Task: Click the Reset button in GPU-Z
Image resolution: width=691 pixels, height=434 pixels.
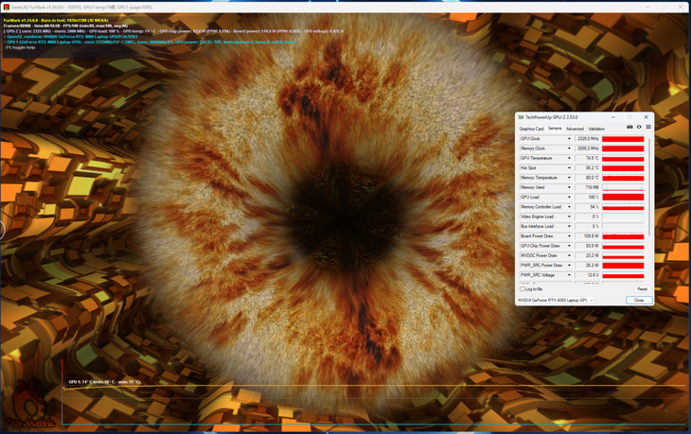Action: (x=642, y=289)
